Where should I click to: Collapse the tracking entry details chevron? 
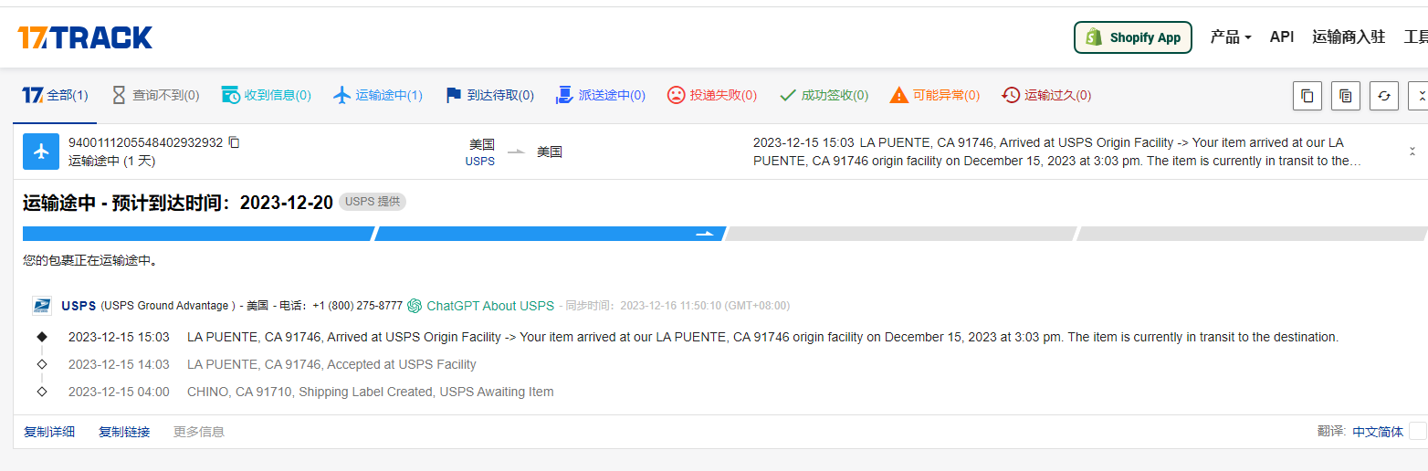tap(1412, 152)
